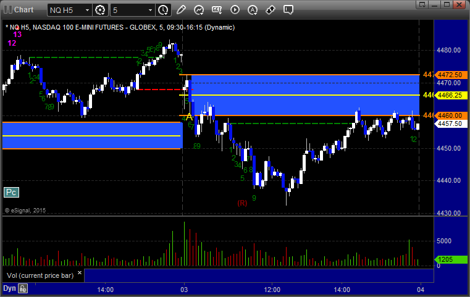Screen dimensions: 470x297
Task: Click the 4450.00 price axis label
Action: tap(449, 148)
